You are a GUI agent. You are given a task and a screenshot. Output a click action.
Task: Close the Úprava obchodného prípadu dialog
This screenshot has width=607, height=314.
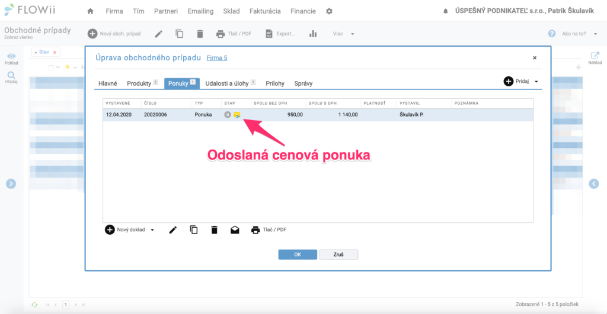pos(535,57)
